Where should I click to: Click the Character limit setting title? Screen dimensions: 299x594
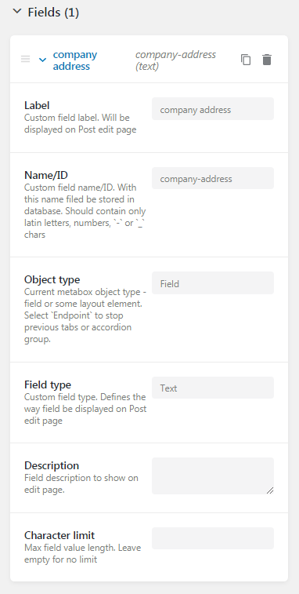tap(59, 535)
